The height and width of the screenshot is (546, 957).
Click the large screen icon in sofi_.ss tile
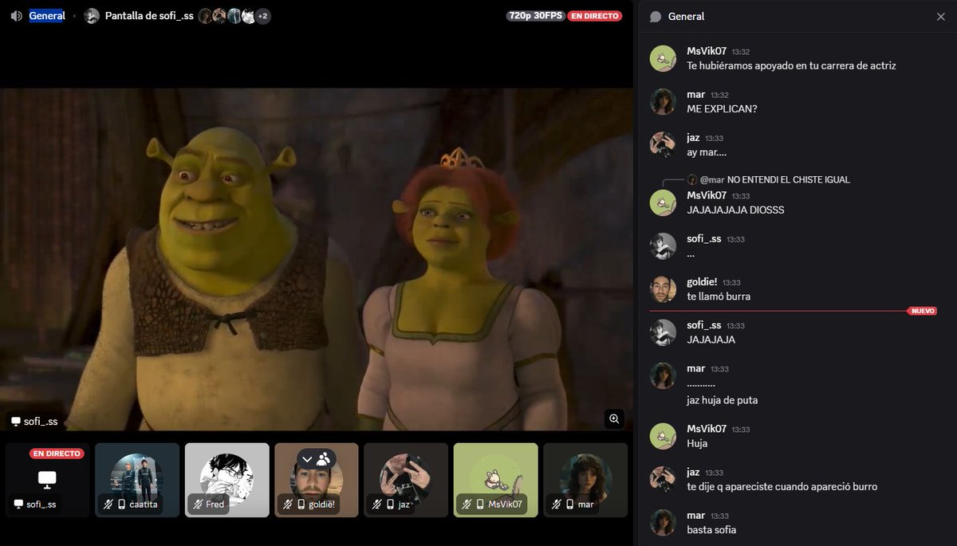point(47,480)
